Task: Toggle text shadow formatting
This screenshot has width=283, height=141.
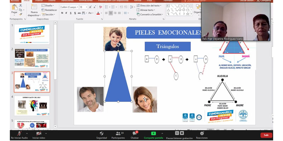Action: pyautogui.click(x=75, y=13)
